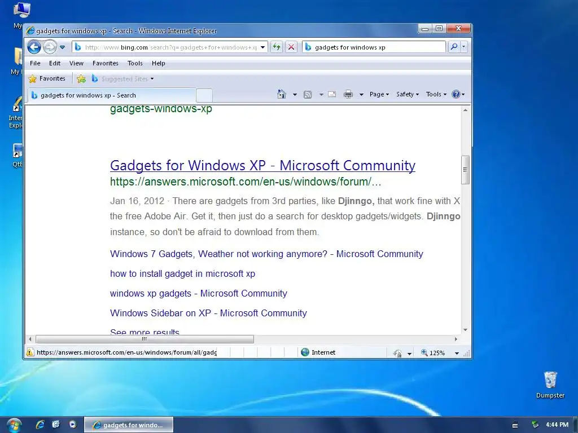Click the 4:44 PM clock

(557, 425)
